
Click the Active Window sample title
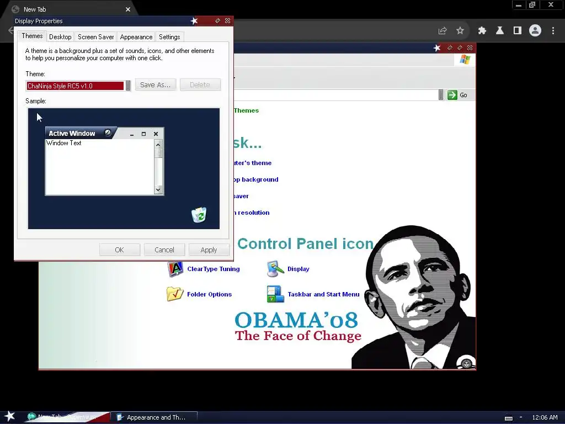72,134
